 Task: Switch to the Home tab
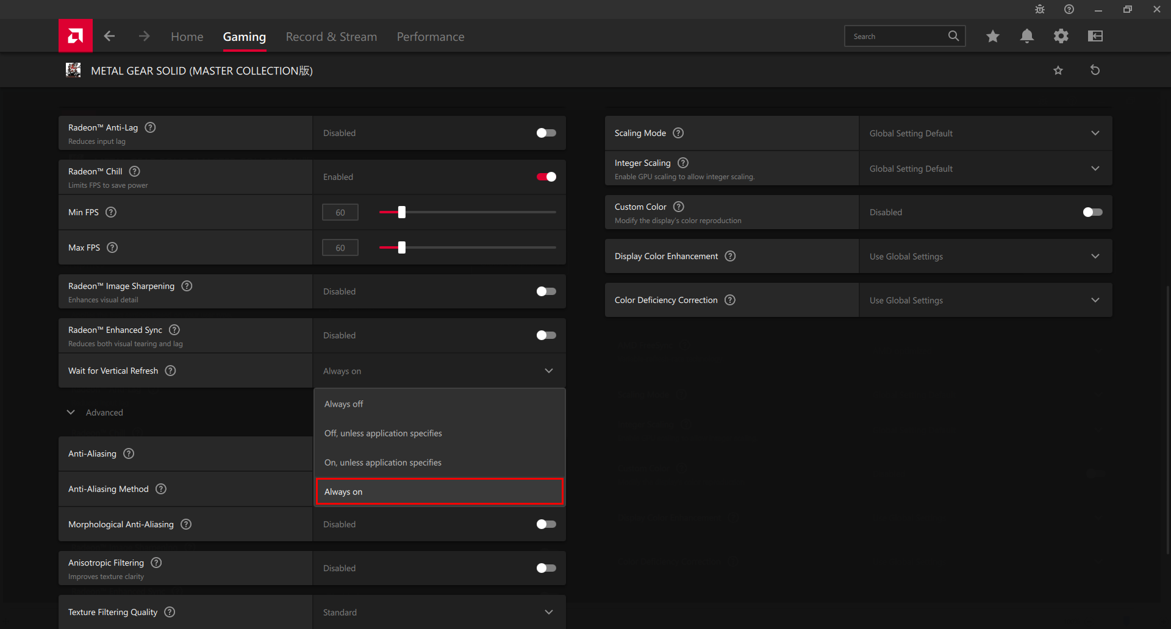tap(187, 37)
